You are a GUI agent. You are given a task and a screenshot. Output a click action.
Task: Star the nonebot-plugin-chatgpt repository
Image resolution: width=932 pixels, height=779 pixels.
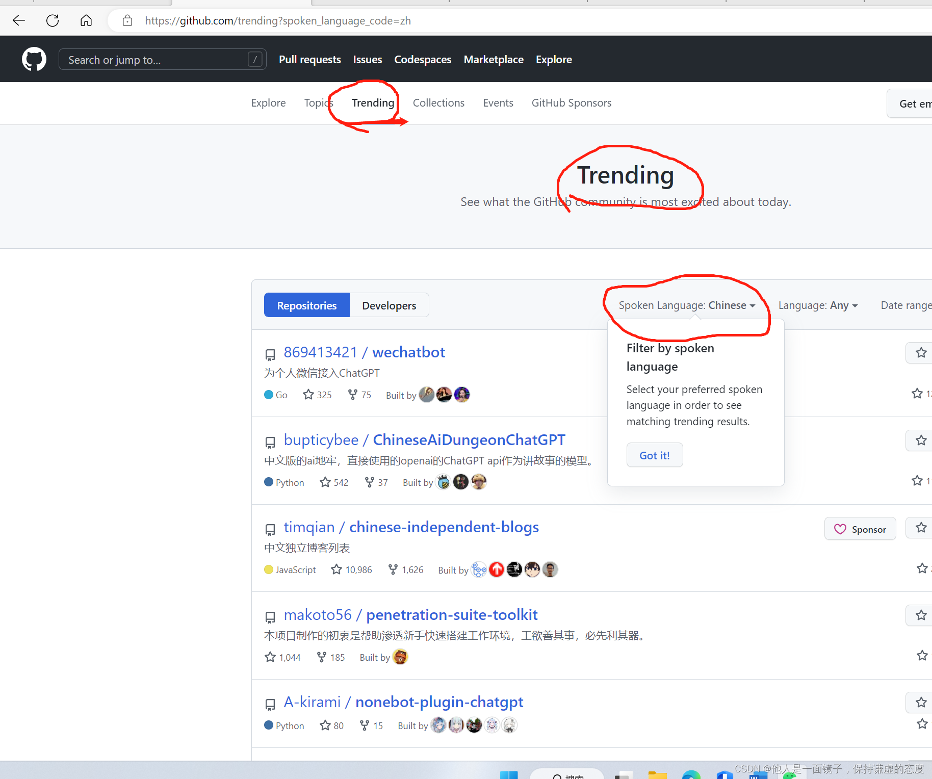click(x=920, y=703)
